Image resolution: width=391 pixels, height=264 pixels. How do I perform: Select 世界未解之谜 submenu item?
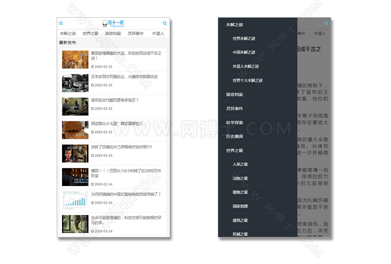pos(244,38)
